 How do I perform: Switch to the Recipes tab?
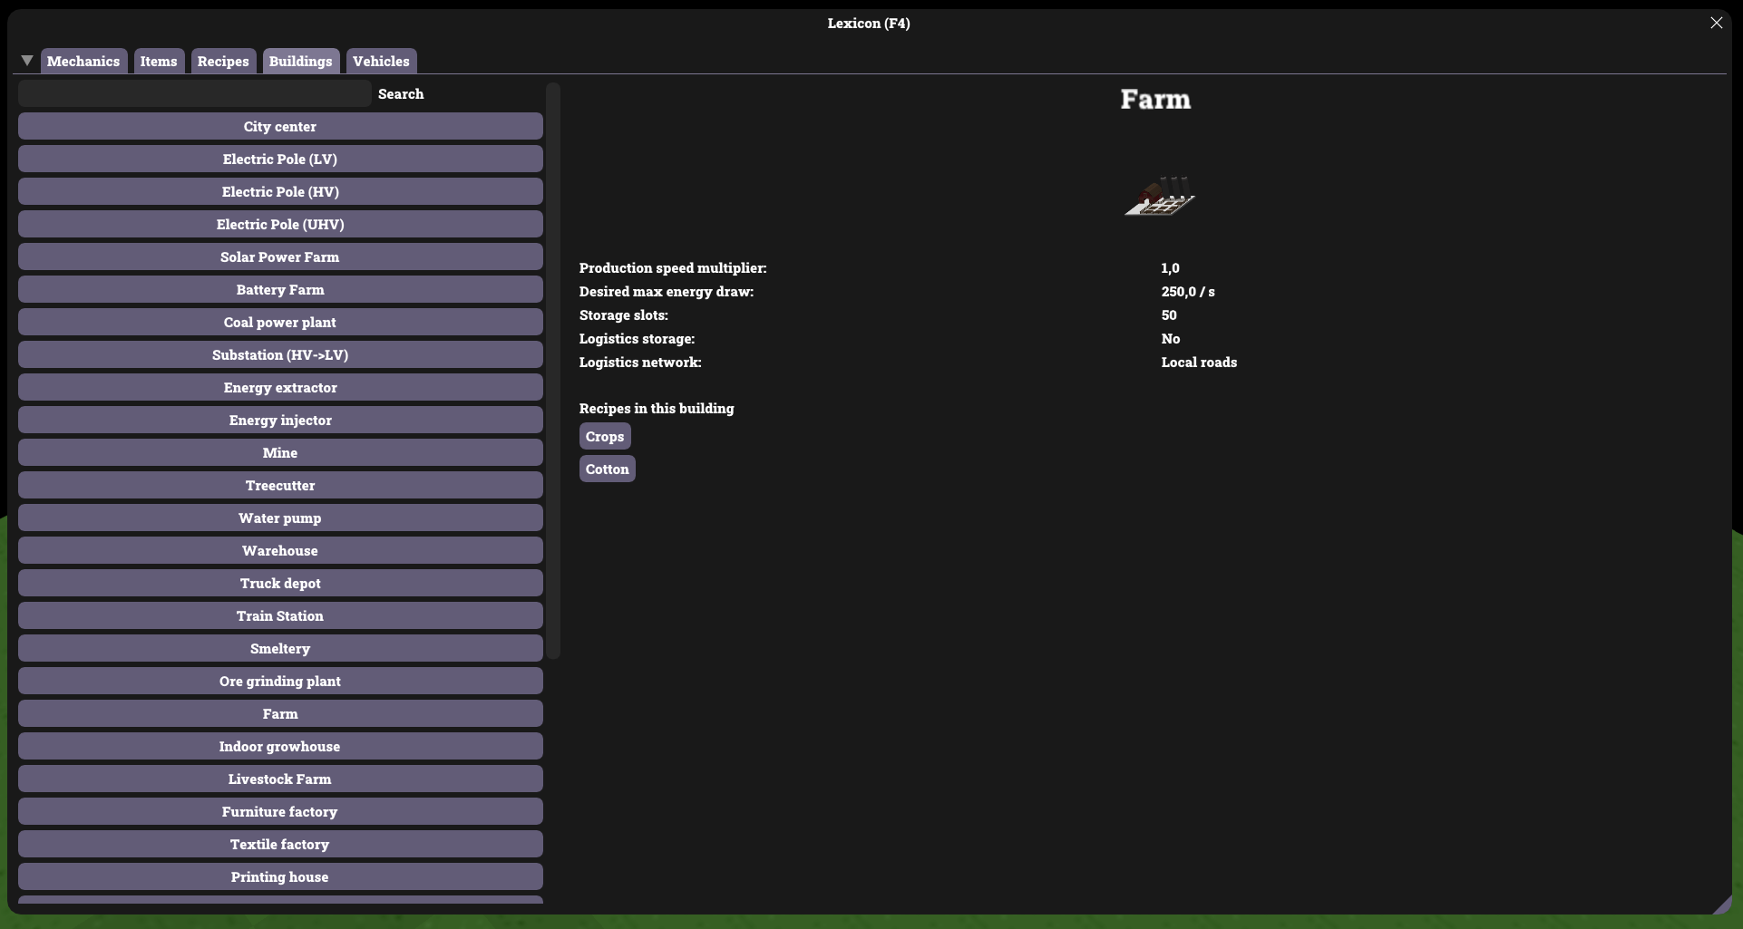(x=223, y=62)
